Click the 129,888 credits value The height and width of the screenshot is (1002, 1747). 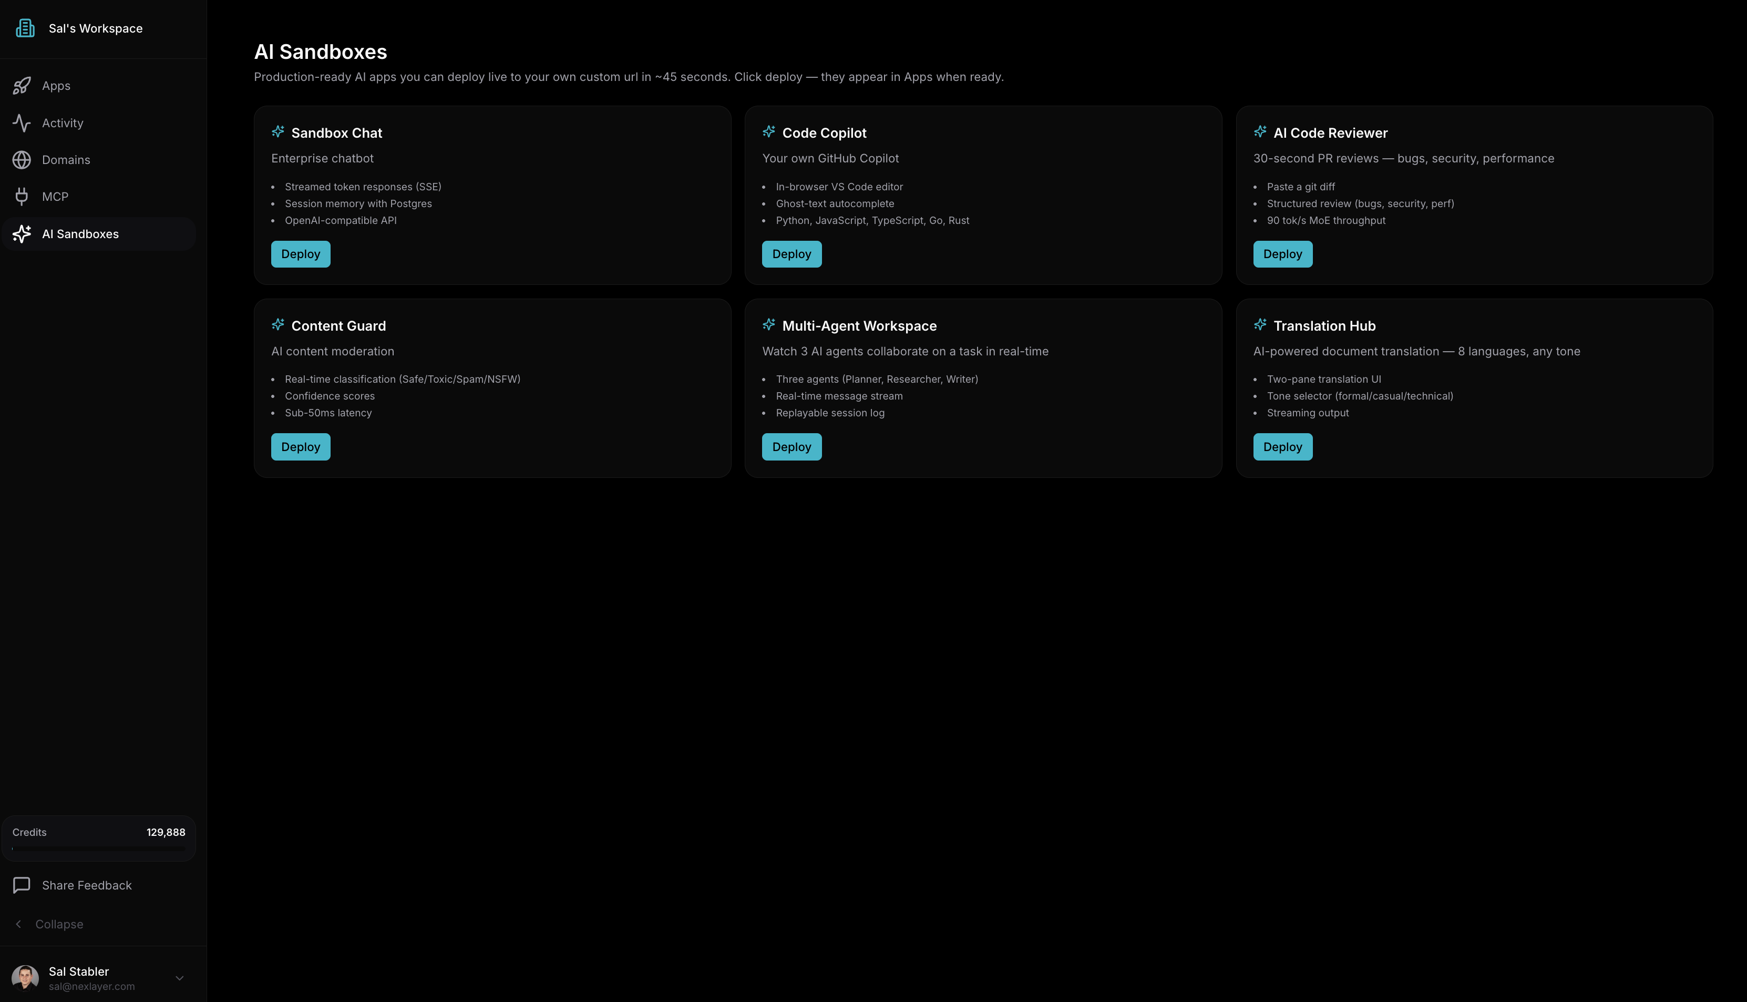(166, 832)
